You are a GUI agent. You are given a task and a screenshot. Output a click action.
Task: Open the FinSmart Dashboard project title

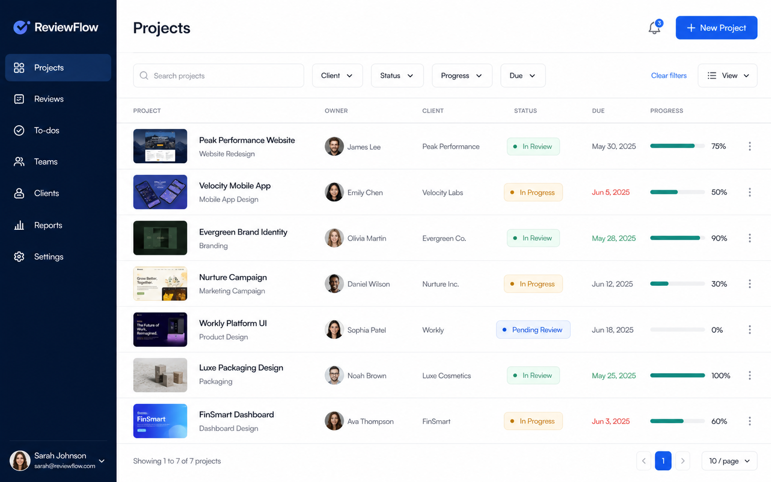[x=236, y=414]
